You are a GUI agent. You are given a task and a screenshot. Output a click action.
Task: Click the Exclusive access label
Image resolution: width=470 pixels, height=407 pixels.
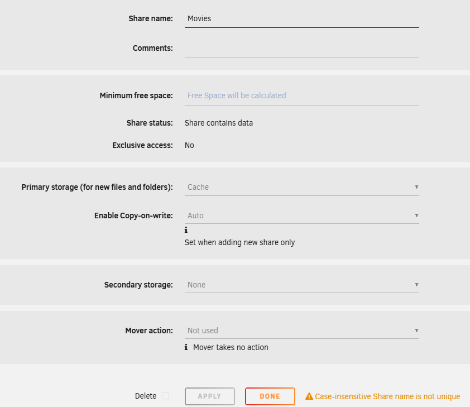[142, 145]
